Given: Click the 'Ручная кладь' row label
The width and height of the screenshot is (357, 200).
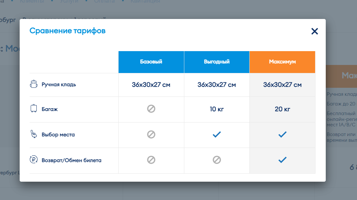Looking at the screenshot, I should (59, 85).
